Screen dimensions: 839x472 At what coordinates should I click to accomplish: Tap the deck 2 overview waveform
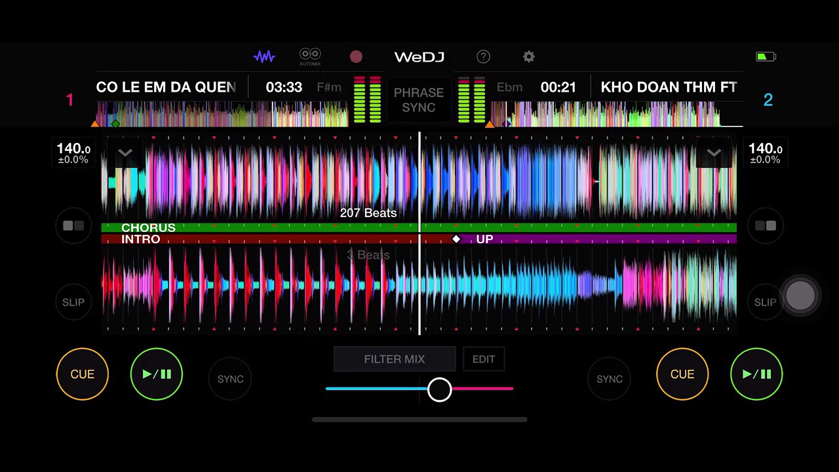616,114
